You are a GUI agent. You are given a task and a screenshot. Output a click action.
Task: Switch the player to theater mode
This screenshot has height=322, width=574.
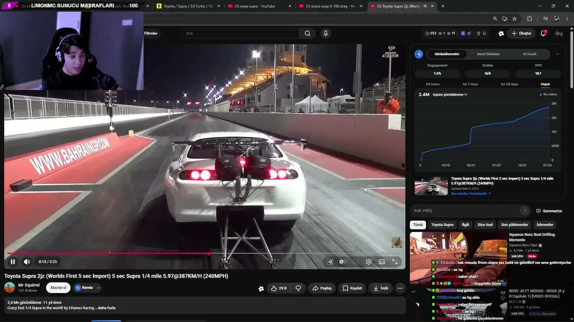[382, 262]
